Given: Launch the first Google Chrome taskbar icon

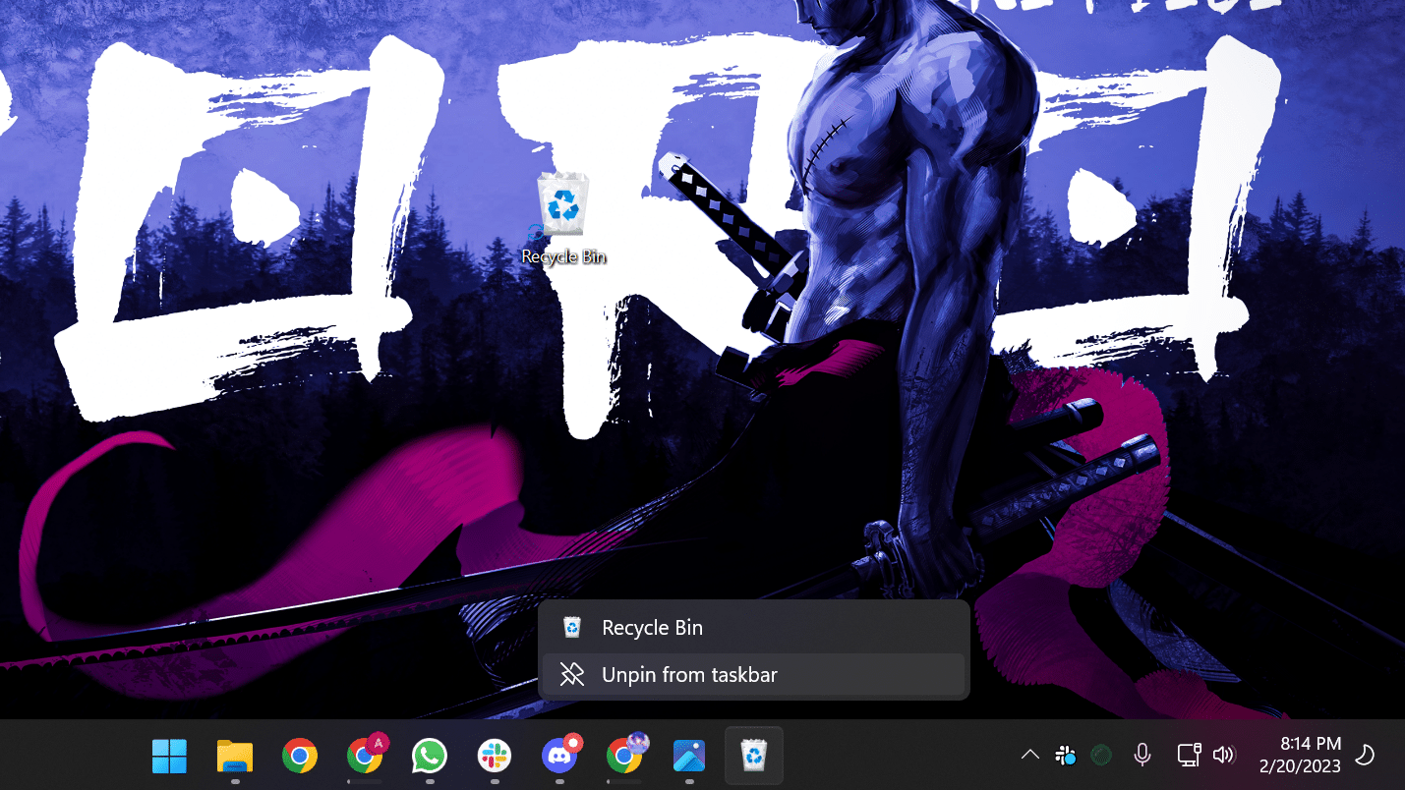Looking at the screenshot, I should click(300, 756).
